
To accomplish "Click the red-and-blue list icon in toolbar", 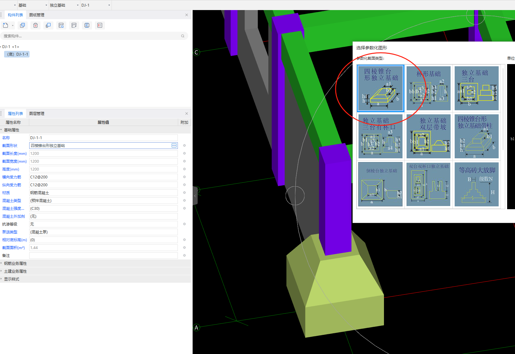I will 100,25.
